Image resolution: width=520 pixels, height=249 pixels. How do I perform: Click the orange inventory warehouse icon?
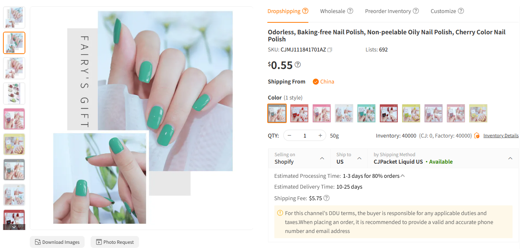[x=477, y=136]
